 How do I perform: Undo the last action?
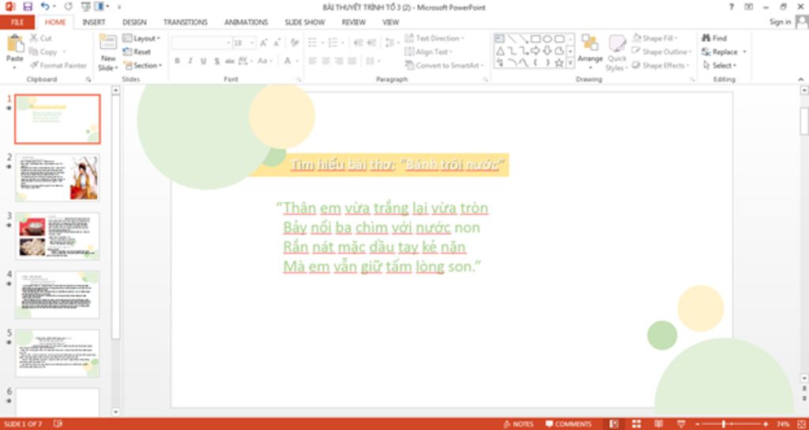pyautogui.click(x=45, y=6)
